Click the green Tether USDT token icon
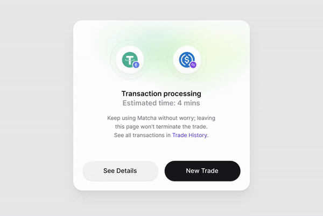The height and width of the screenshot is (216, 323). coord(129,59)
